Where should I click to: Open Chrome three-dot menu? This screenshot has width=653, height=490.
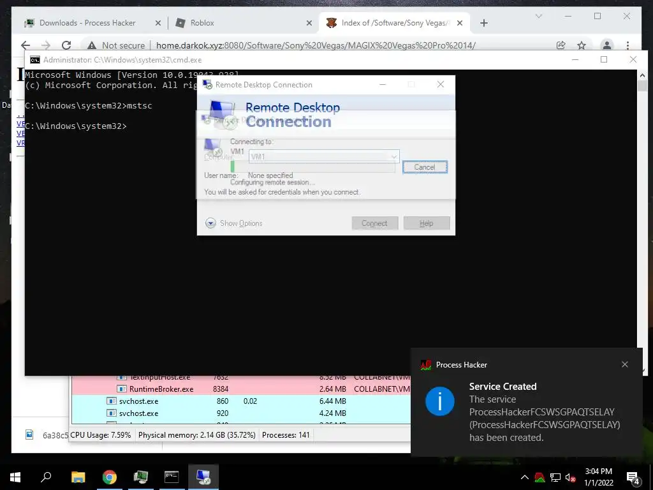pyautogui.click(x=627, y=45)
